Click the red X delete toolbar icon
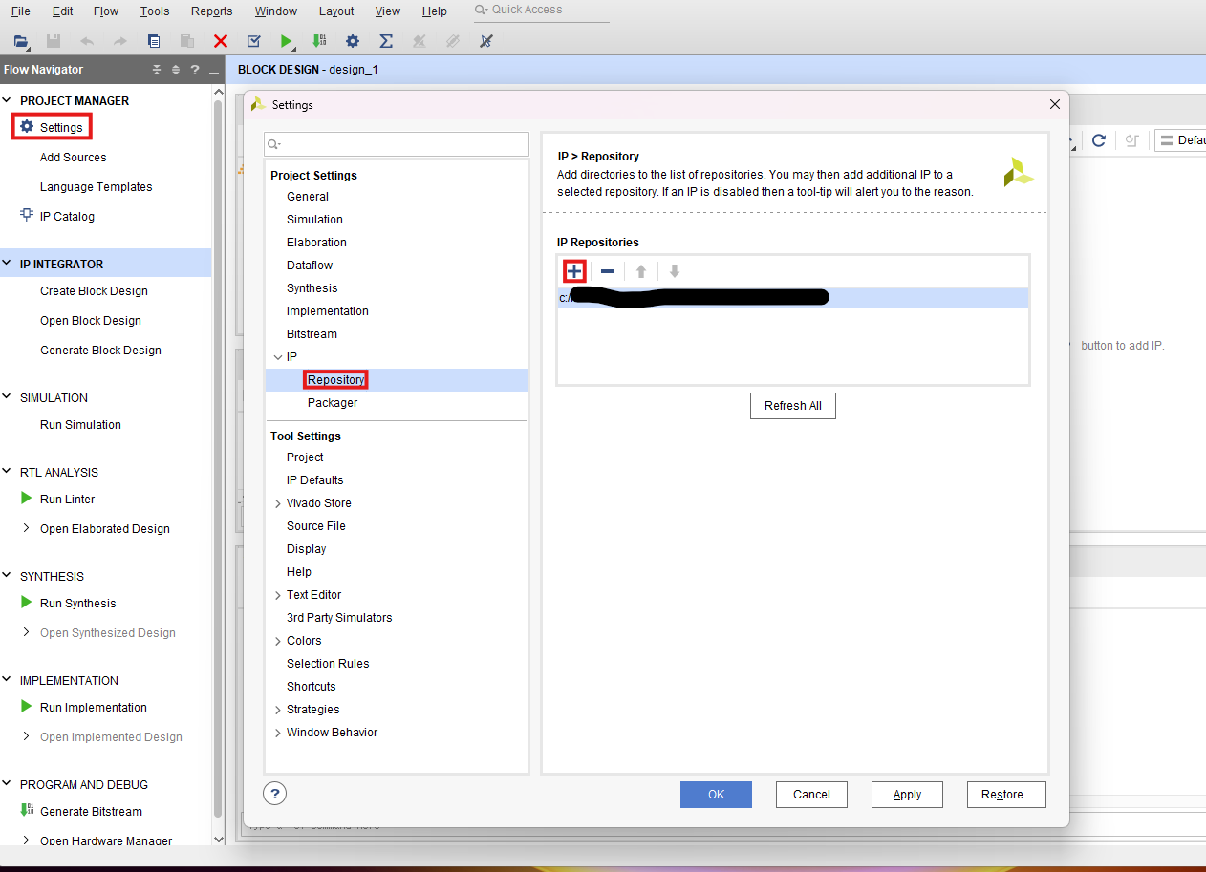The image size is (1206, 872). click(221, 41)
